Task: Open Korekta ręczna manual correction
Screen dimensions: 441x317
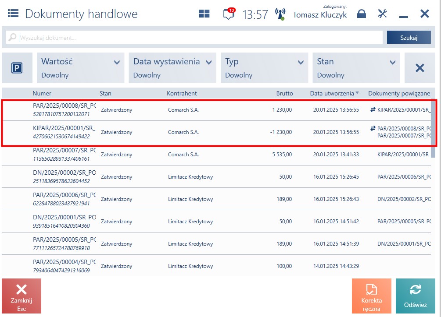Action: (x=372, y=296)
